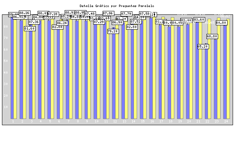Image resolution: width=235 pixels, height=156 pixels.
Task: Select the 86.24 data label
Action: (62, 23)
